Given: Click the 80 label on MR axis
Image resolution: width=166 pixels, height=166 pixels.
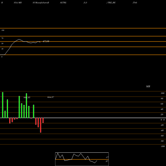Looking at the screenshot, I should [162, 99].
